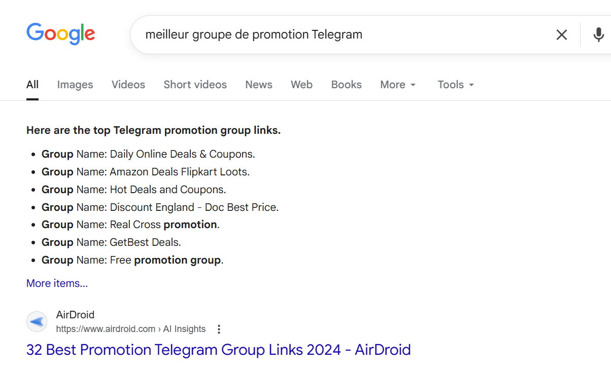Select the bolded promotion text in the snippet
The height and width of the screenshot is (367, 611).
click(190, 224)
